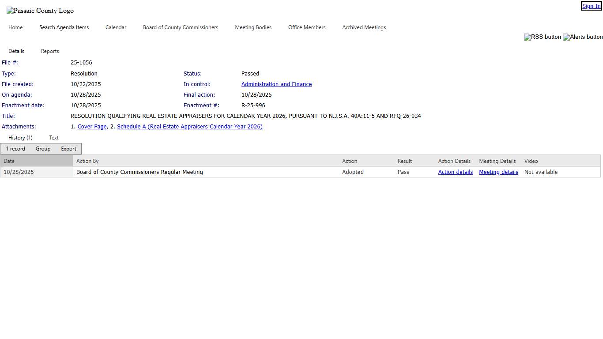
Task: Open Administration and Finance link
Action: (x=276, y=84)
